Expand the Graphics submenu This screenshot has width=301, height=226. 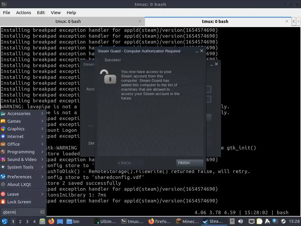[23, 129]
